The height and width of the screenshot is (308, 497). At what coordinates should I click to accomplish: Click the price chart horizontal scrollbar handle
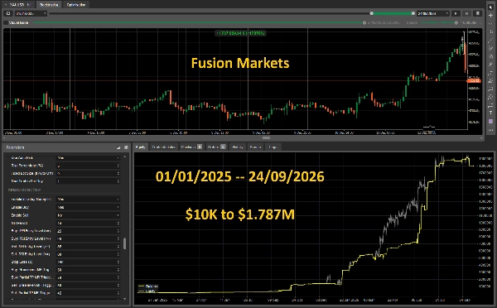coord(266,137)
